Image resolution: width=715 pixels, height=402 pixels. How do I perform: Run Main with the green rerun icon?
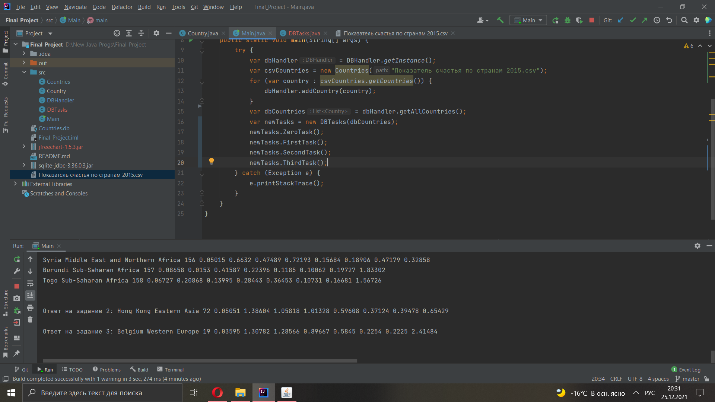555,20
